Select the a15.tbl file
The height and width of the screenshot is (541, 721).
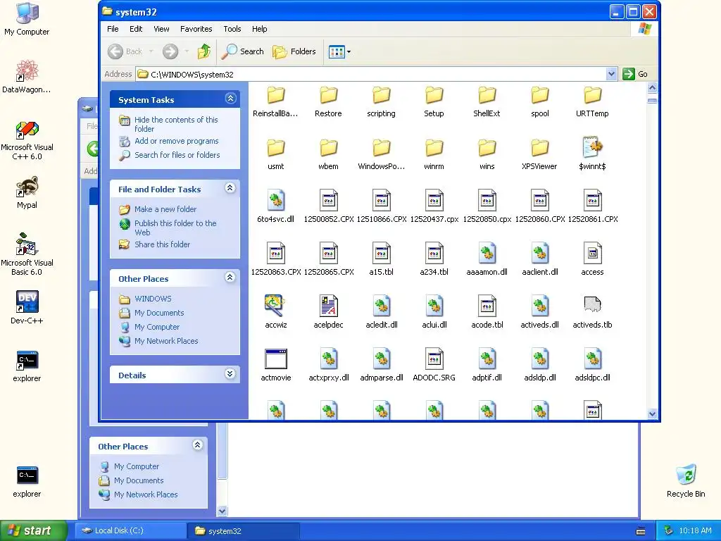(381, 260)
